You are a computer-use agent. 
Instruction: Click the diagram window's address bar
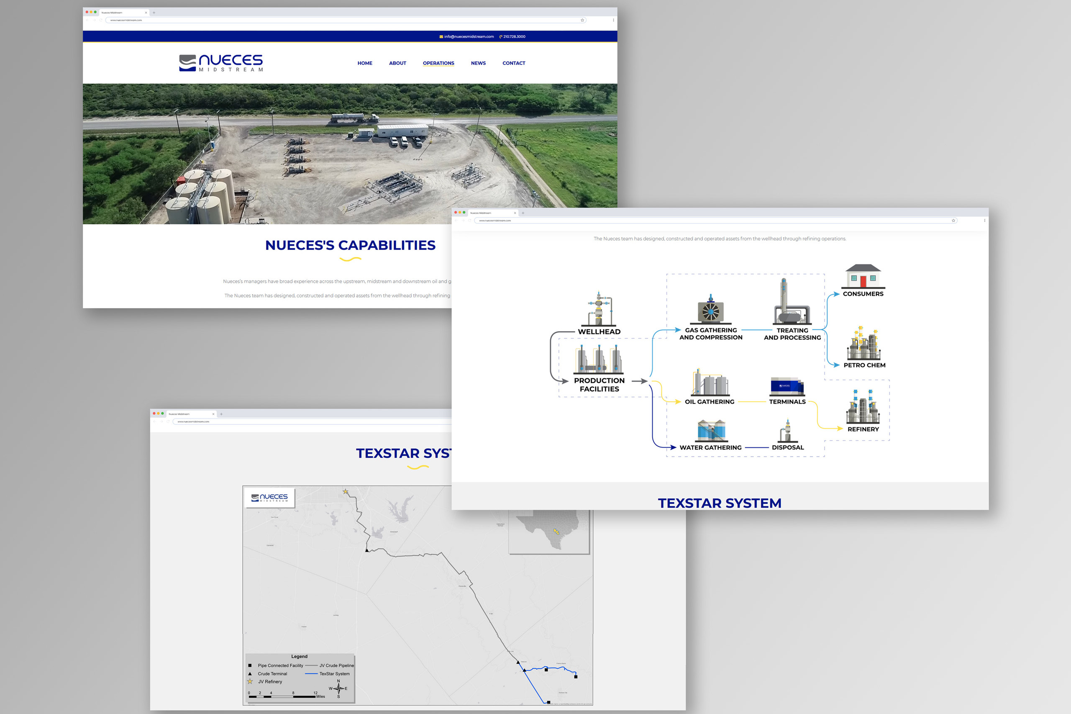(715, 221)
